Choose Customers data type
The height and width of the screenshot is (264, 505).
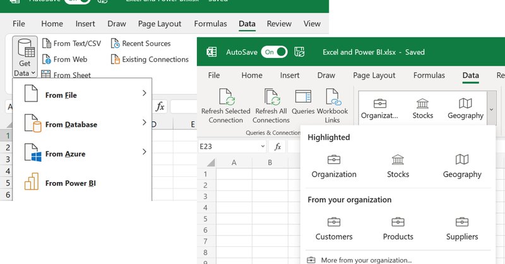334,229
